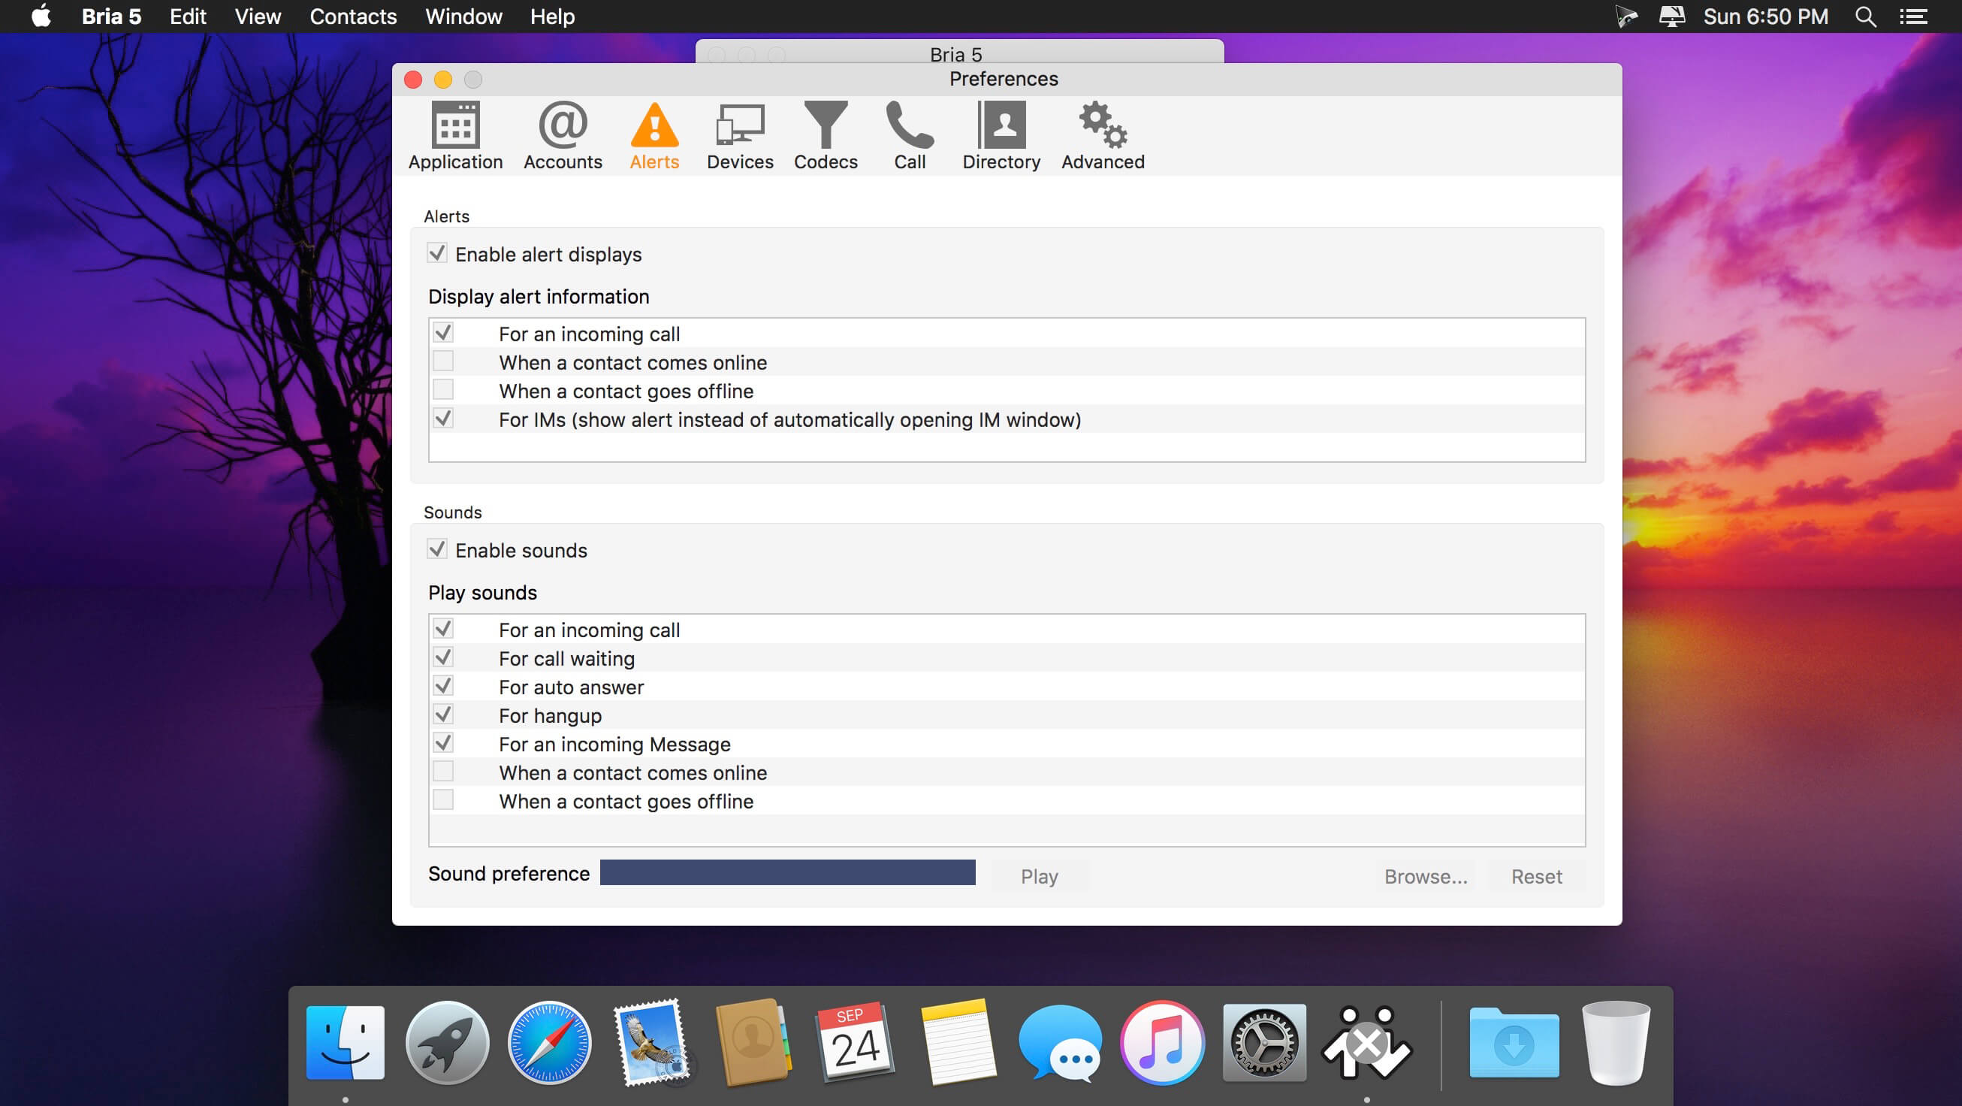Open the Downloads folder in dock

point(1514,1042)
